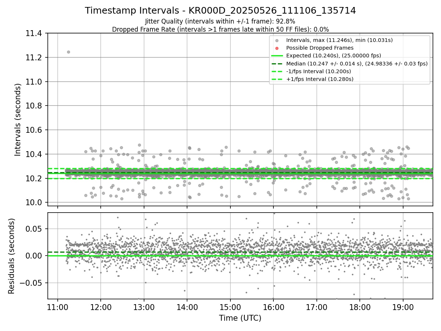The image size is (441, 331).
Task: Click the 'Residuals (seconds)' y-axis label
Action: click(x=12, y=256)
